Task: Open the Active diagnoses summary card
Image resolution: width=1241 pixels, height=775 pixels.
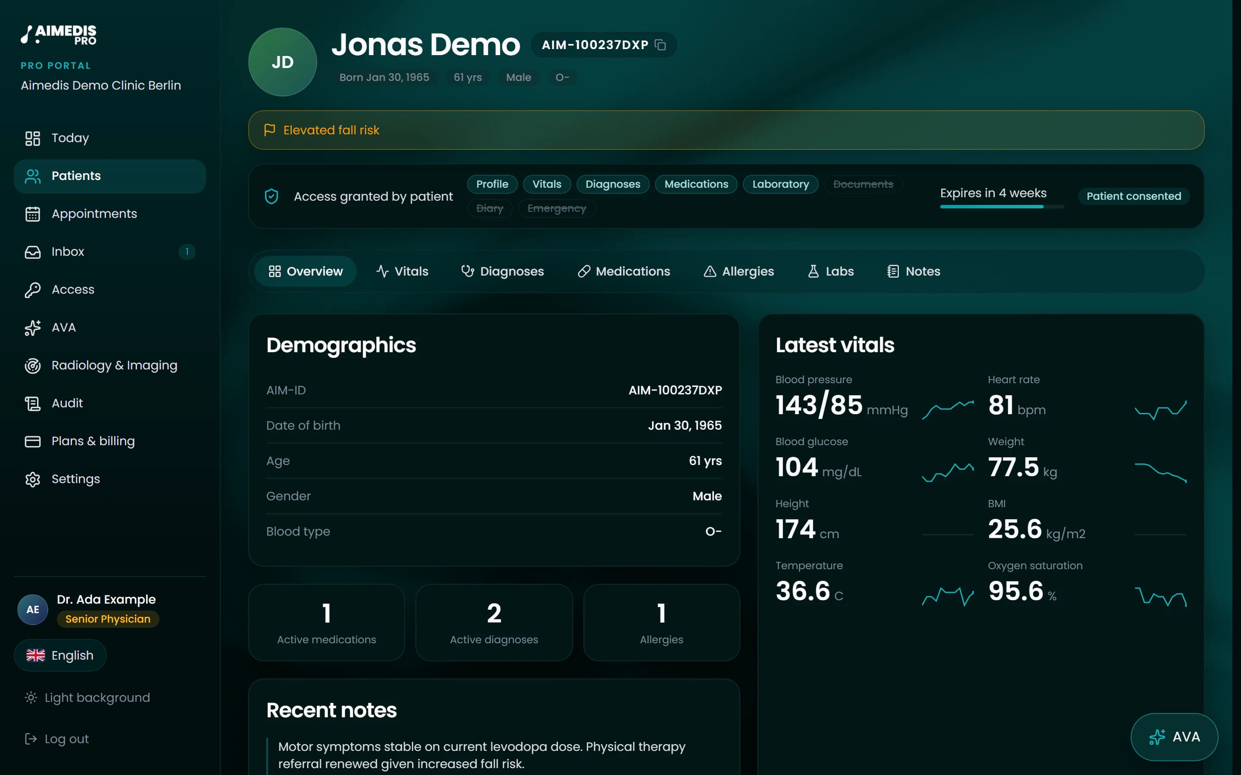Action: point(494,623)
